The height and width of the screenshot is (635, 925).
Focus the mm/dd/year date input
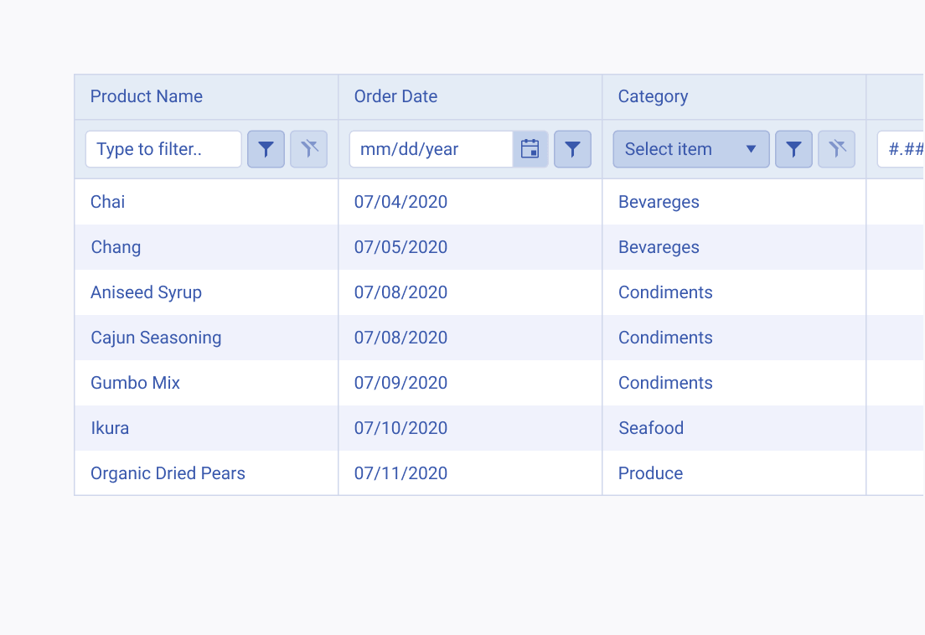(x=431, y=149)
